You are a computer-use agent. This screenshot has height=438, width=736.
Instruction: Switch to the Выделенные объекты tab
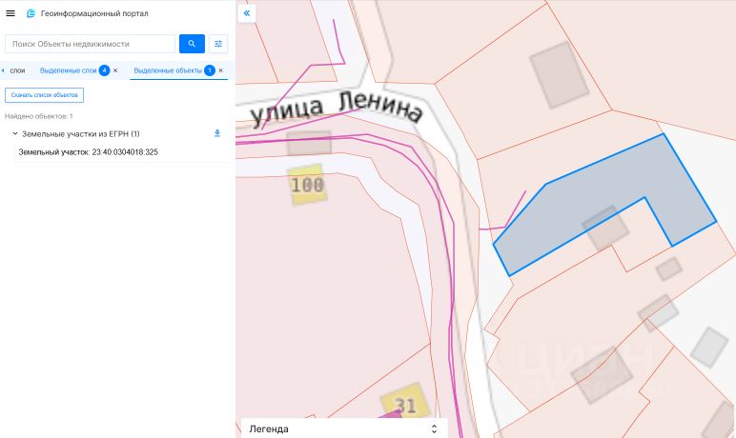(168, 70)
